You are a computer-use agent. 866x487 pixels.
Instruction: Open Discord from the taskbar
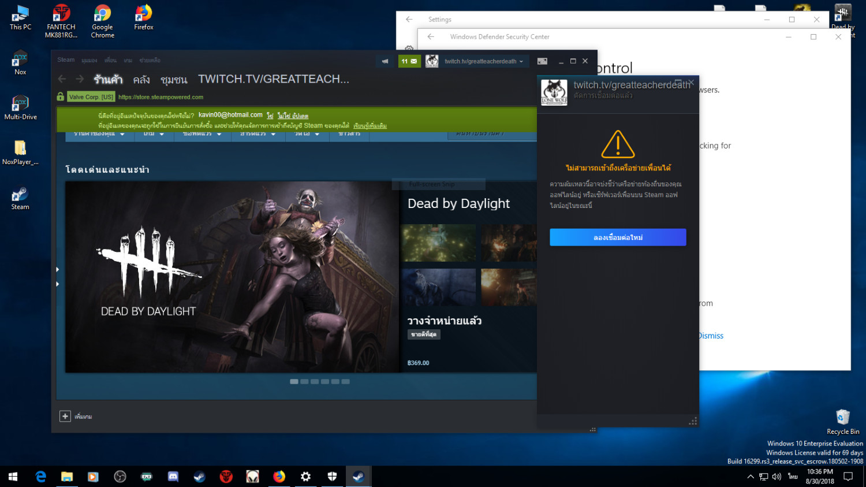173,477
